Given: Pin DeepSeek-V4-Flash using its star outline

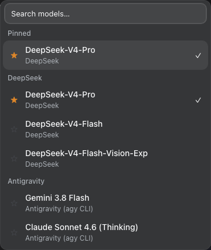Looking at the screenshot, I should (x=14, y=129).
